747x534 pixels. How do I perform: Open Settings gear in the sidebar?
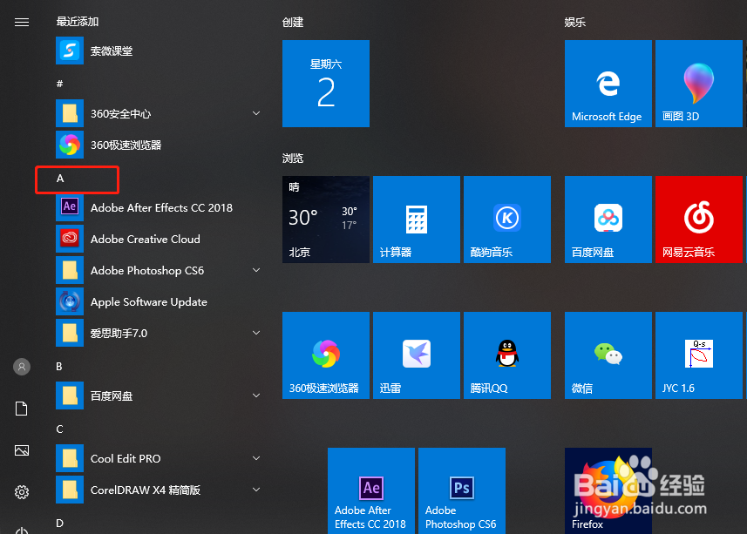[x=22, y=491]
